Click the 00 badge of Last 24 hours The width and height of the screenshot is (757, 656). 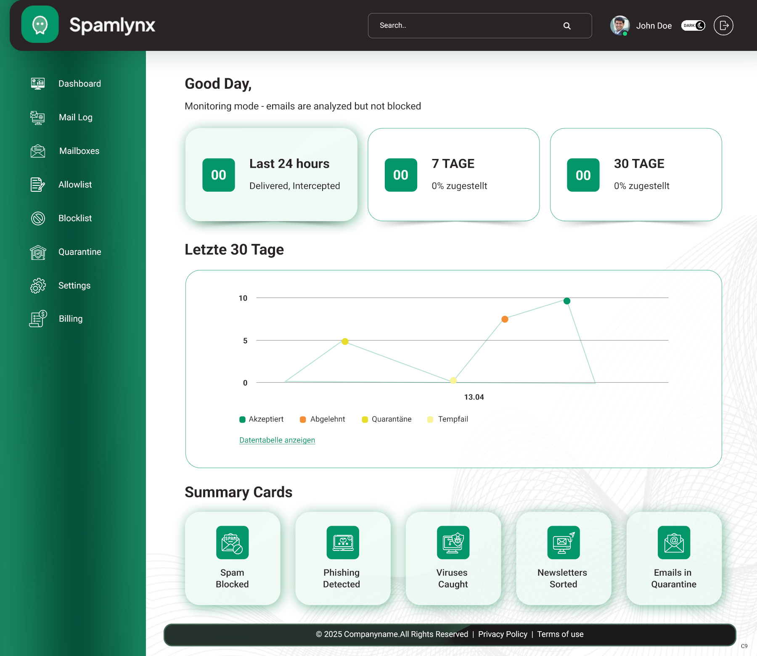[x=219, y=175]
